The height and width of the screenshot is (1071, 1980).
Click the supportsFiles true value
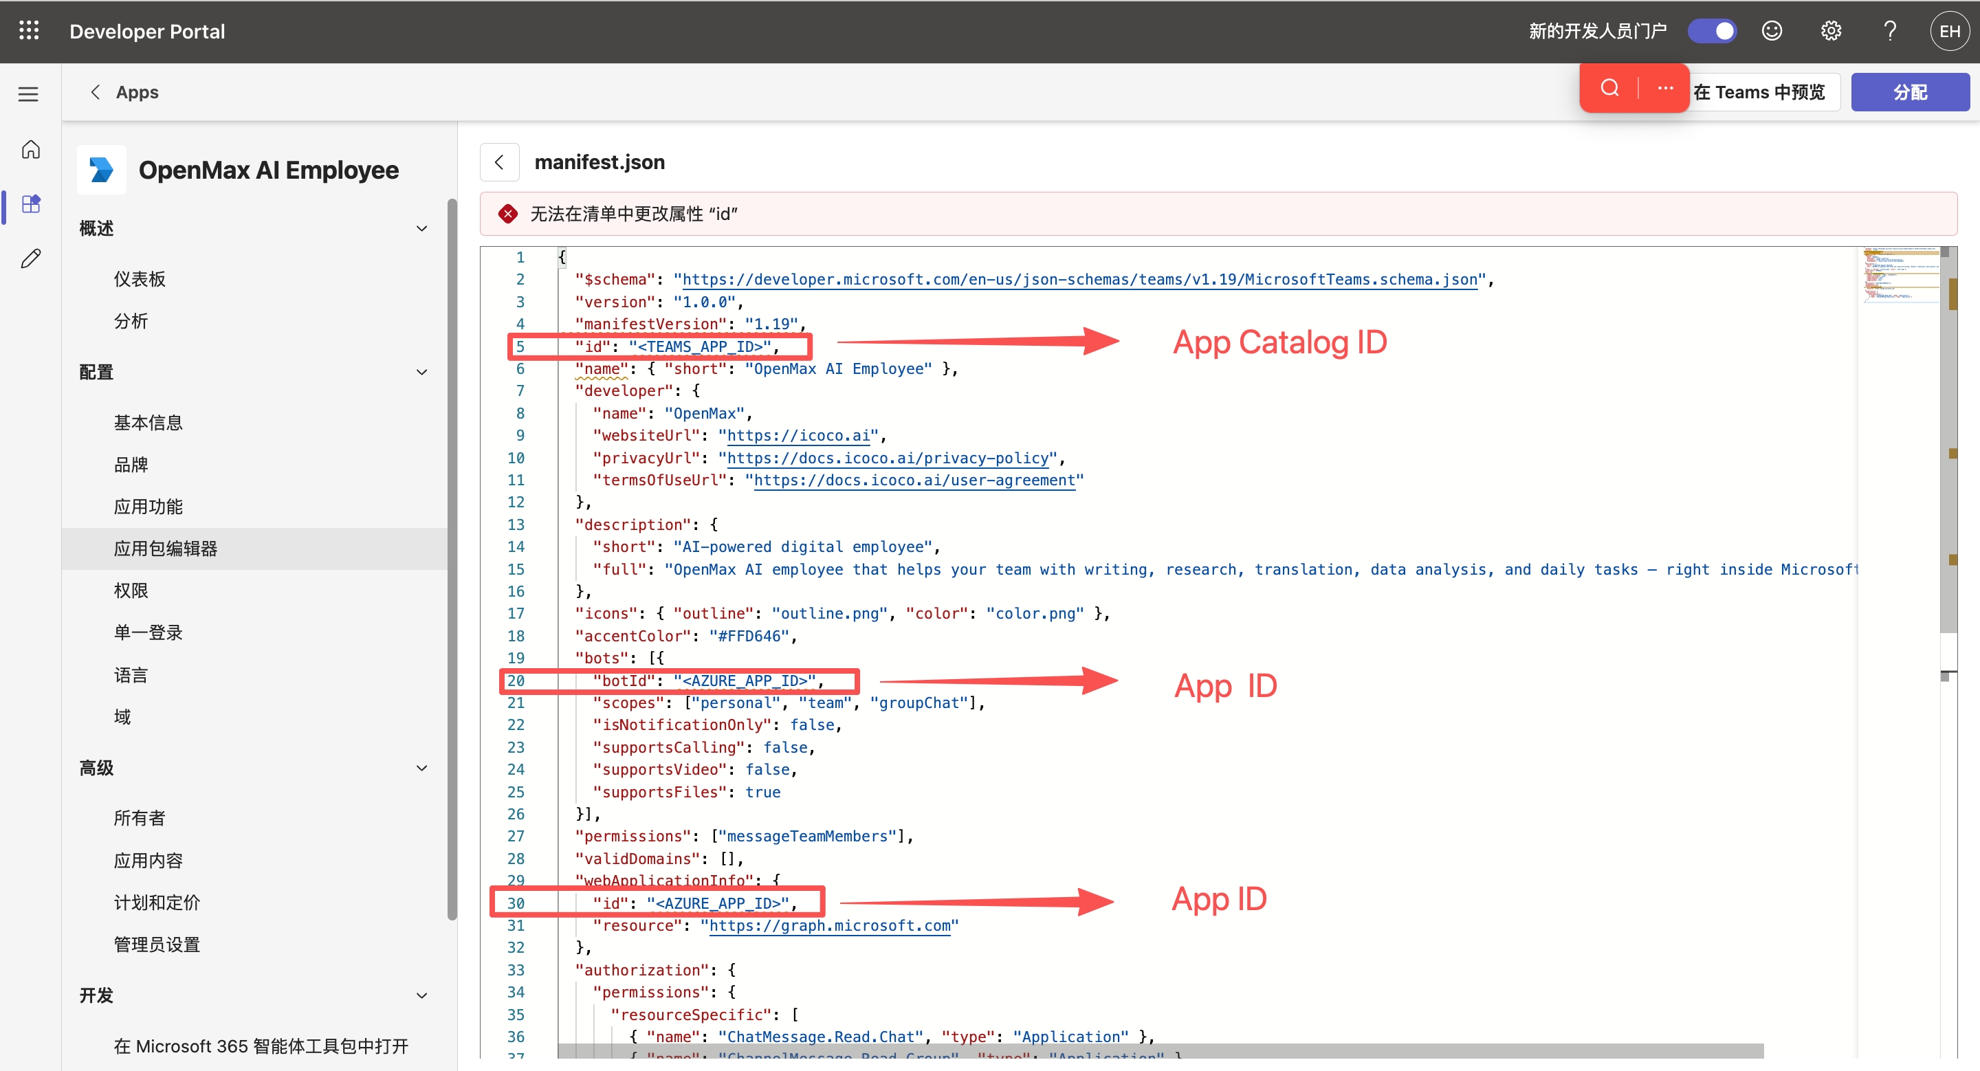click(x=762, y=792)
